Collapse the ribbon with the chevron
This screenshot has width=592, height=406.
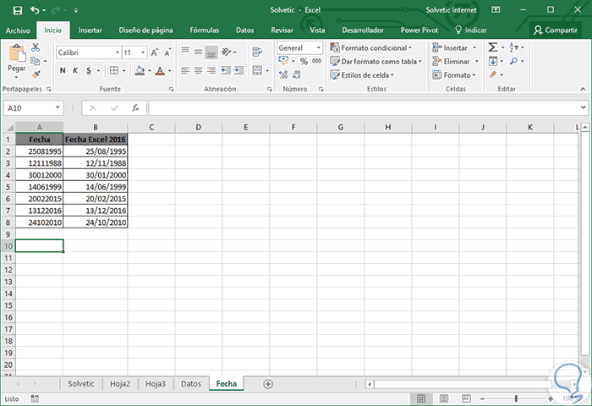tap(583, 89)
